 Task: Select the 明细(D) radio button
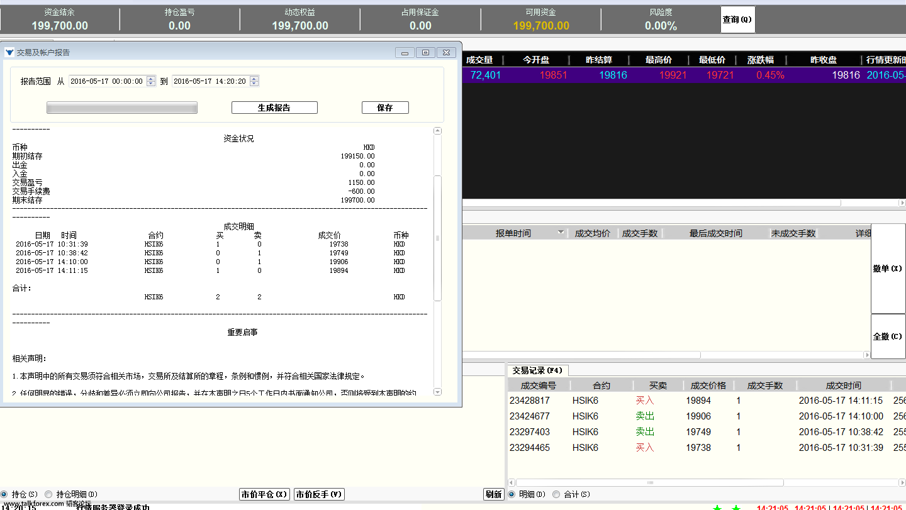(512, 494)
